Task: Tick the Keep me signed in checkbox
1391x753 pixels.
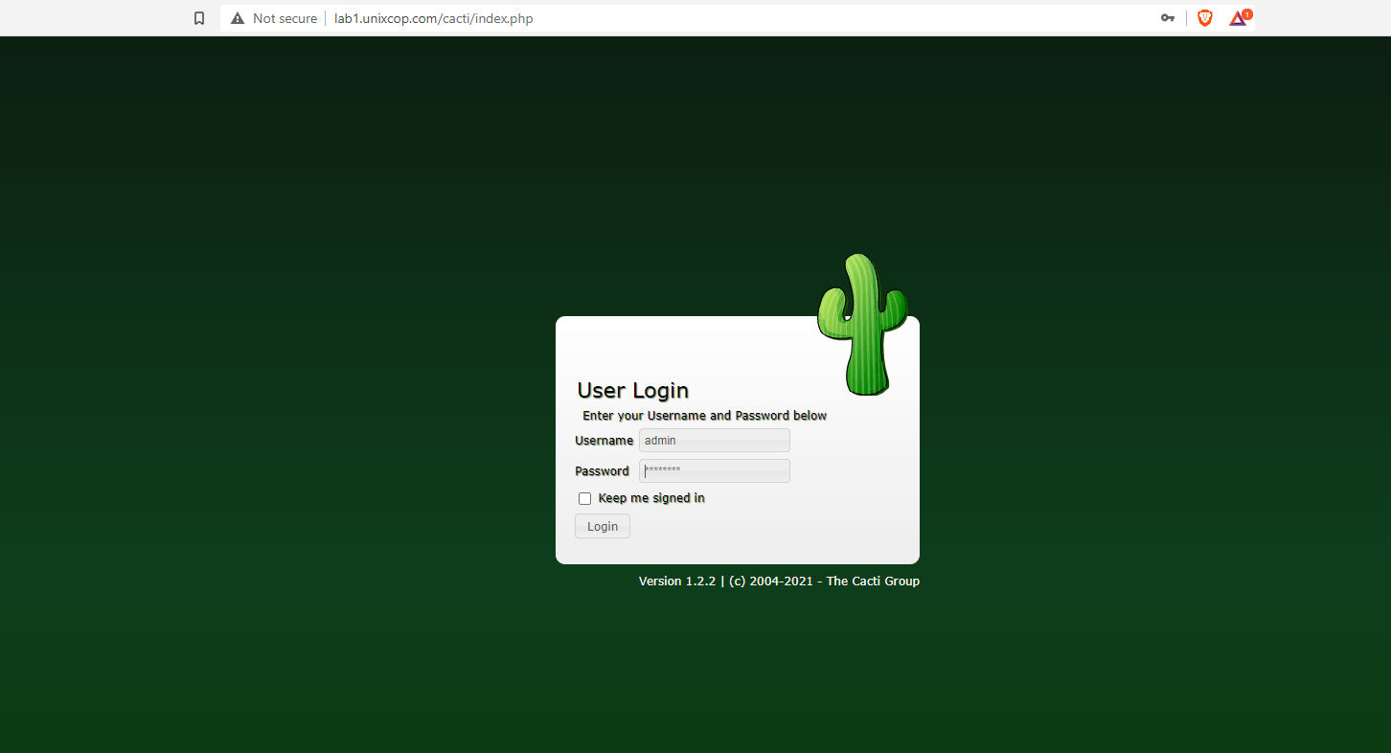Action: point(584,498)
